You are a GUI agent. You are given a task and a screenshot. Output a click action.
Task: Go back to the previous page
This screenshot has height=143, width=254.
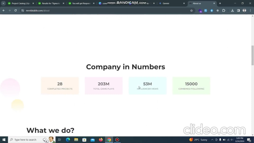coord(4,10)
